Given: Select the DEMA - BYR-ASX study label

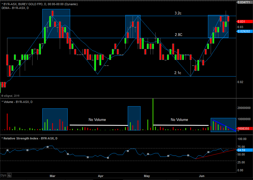Looking at the screenshot, I should (x=15, y=8).
